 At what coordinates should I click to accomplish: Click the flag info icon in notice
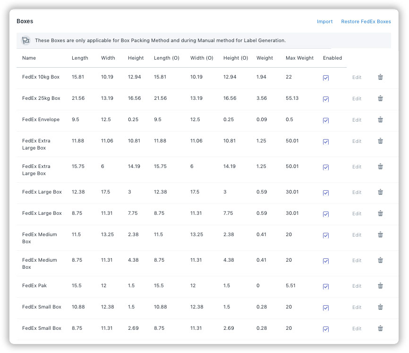tap(26, 41)
